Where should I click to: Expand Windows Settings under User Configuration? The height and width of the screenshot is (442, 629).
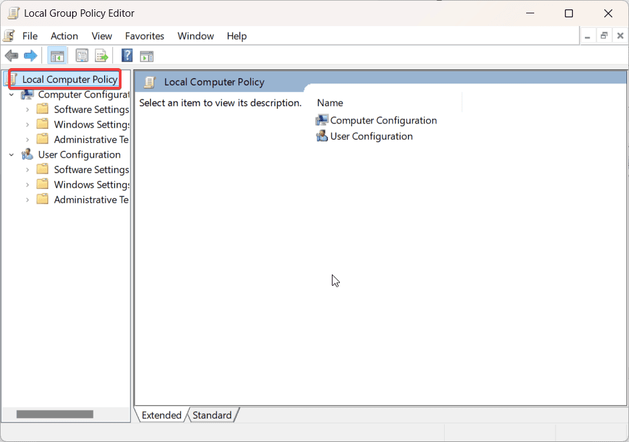27,184
